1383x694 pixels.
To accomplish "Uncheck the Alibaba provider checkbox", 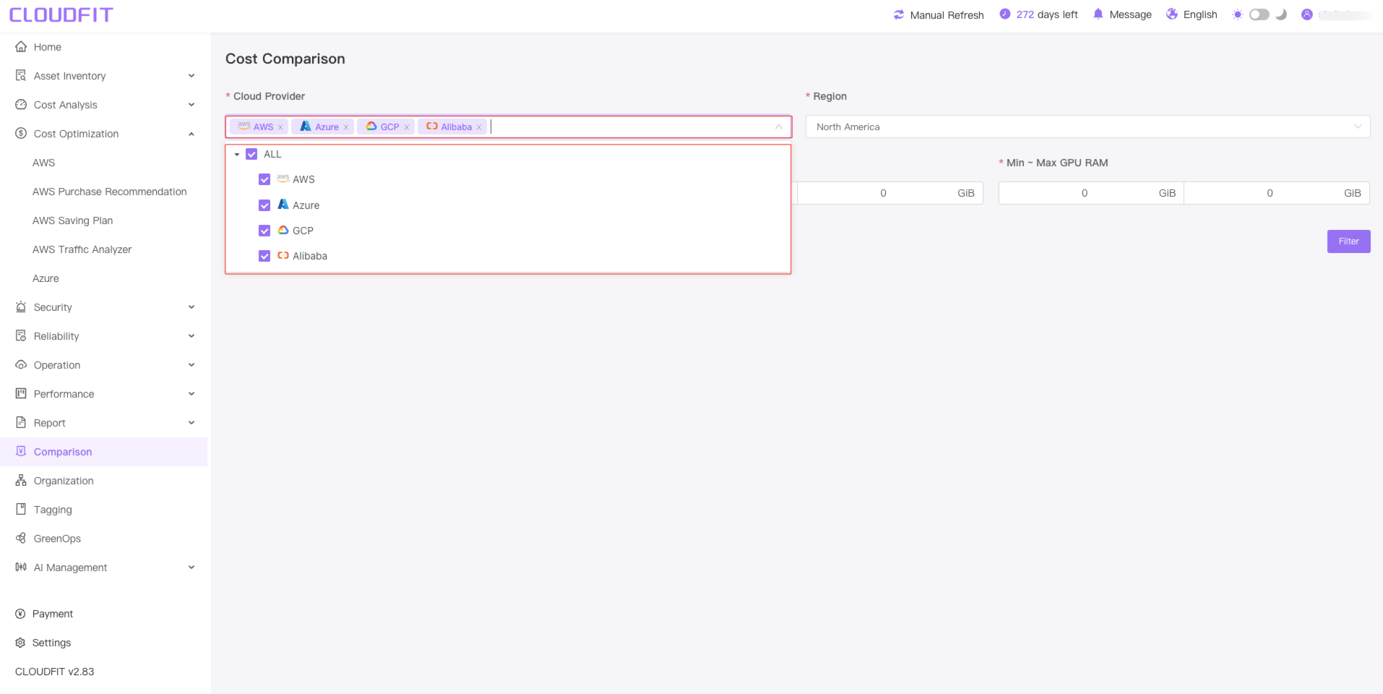I will 264,256.
